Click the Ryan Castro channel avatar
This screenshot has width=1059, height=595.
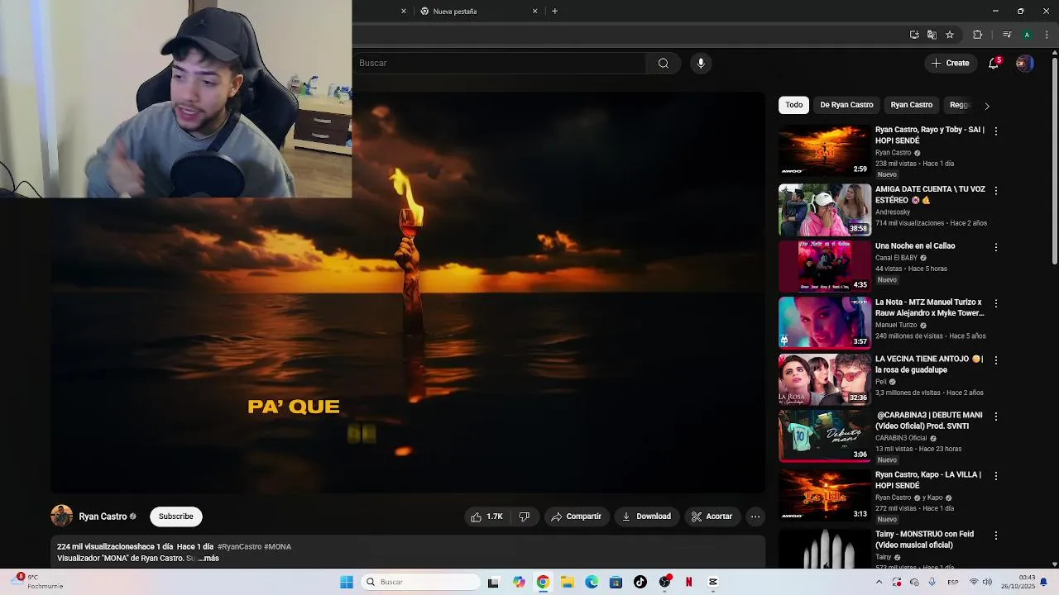click(61, 516)
